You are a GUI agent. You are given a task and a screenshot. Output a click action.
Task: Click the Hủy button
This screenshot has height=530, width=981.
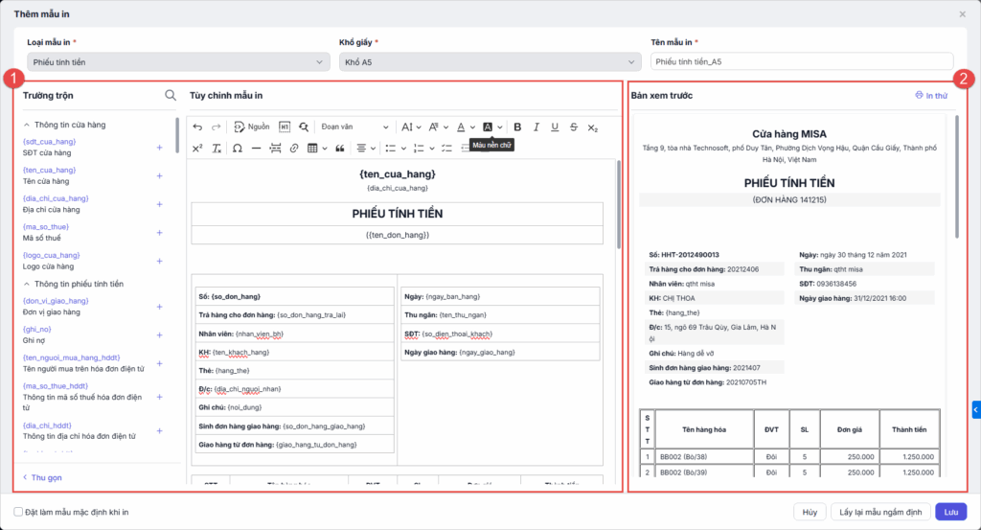point(810,512)
